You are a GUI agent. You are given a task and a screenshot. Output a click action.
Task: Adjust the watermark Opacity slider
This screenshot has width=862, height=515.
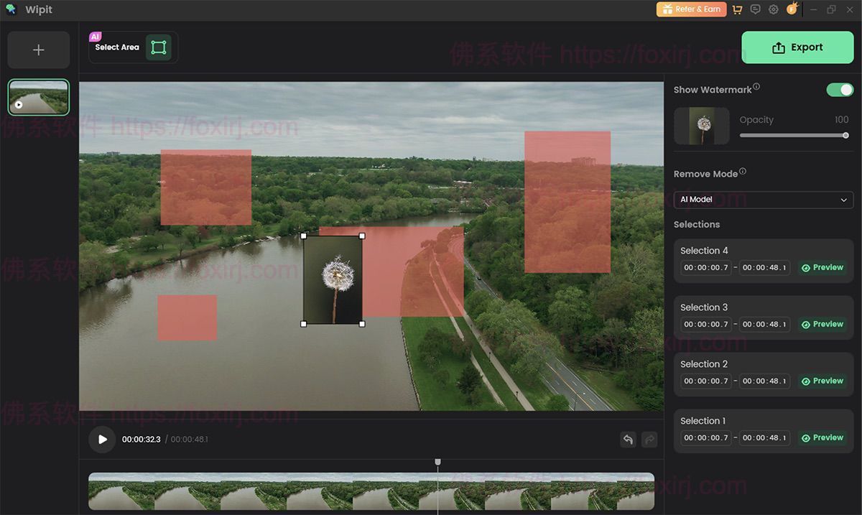(x=794, y=135)
